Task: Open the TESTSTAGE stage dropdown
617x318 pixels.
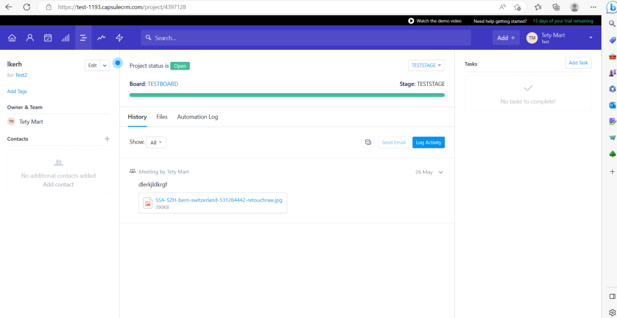Action: pos(426,66)
